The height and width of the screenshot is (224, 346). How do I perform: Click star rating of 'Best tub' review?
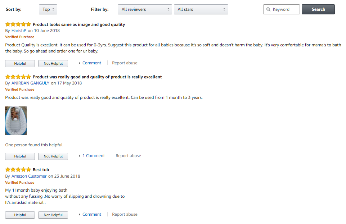18,170
